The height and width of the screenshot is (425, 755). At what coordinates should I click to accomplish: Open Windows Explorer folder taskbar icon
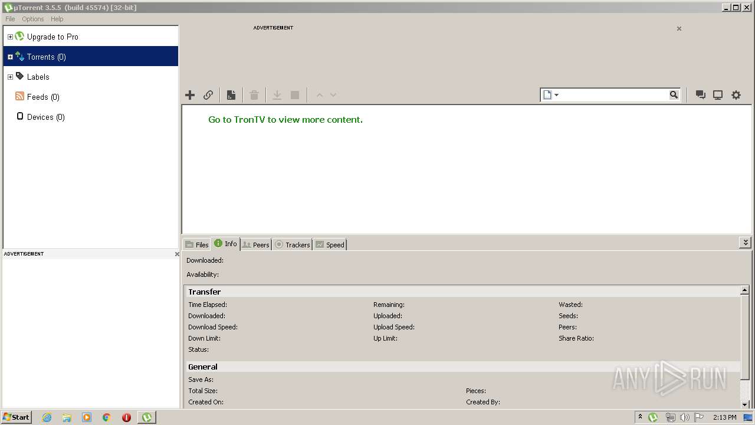(x=67, y=417)
